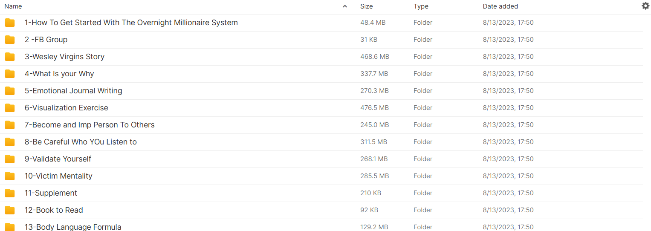
Task: Click folder icon for Wesley Virgins Story
Action: click(x=10, y=57)
